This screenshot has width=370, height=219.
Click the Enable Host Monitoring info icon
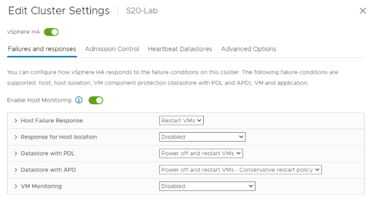[x=79, y=100]
